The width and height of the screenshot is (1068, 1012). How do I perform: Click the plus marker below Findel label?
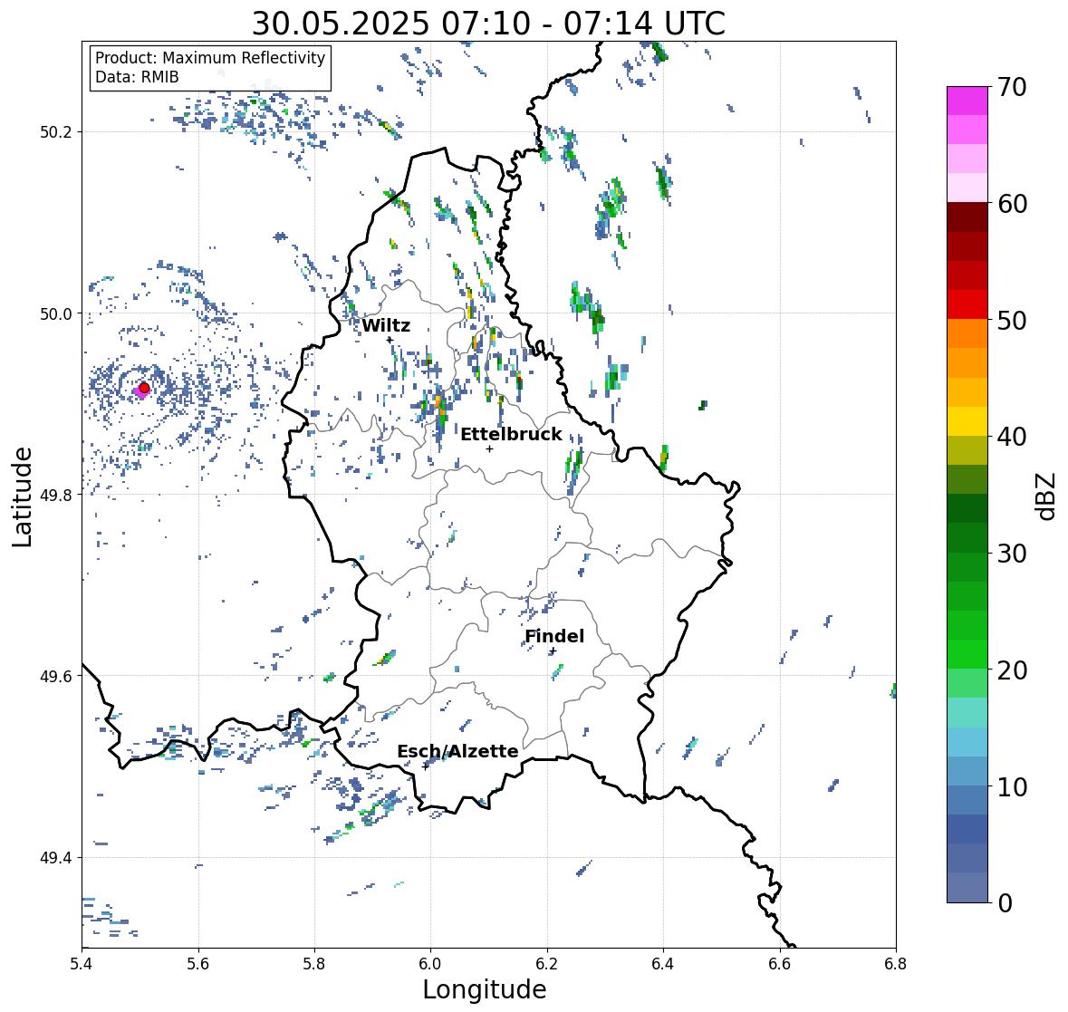click(553, 651)
